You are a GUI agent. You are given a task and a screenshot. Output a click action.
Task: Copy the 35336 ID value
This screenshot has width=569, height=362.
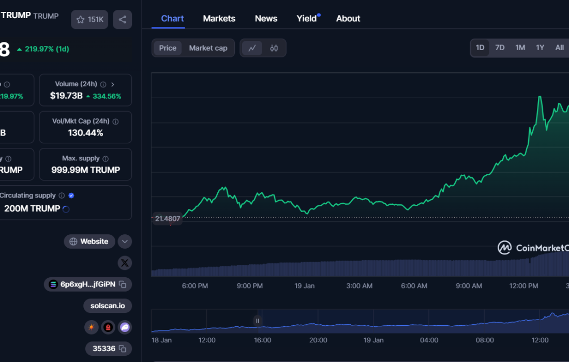(123, 349)
